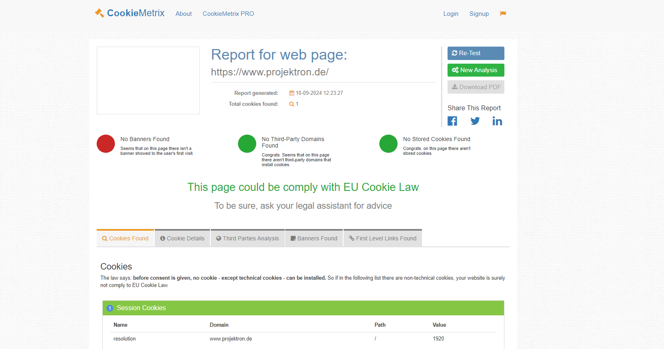This screenshot has width=664, height=349.
Task: Open the Third Parties Analysis tab
Action: tap(248, 238)
